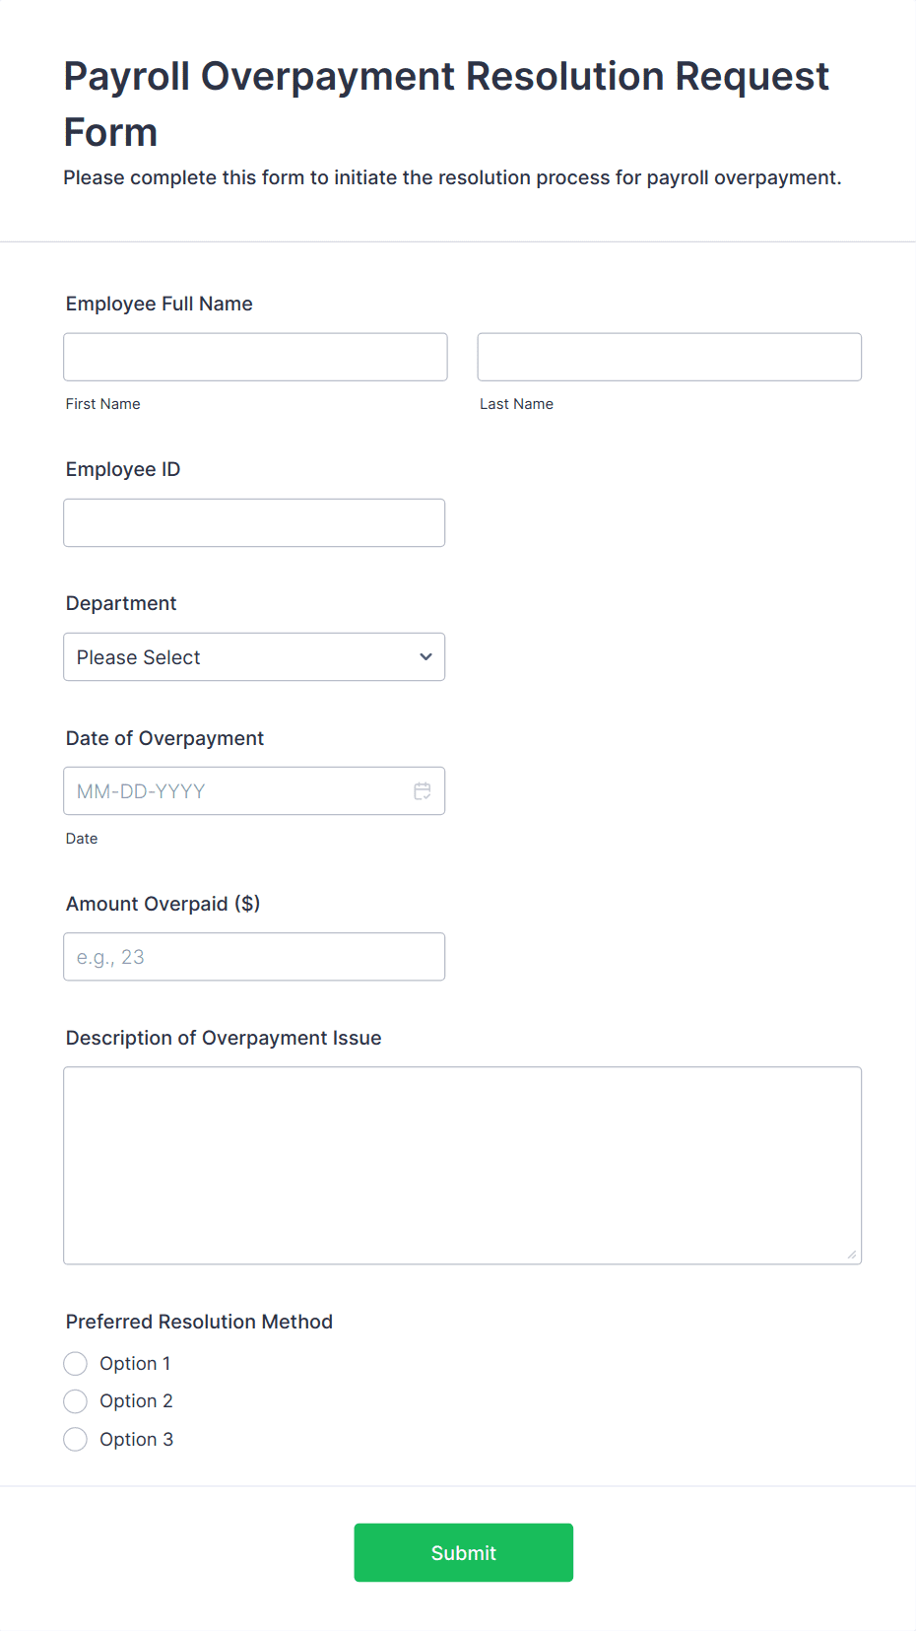Click inside the Description of Overpayment textarea
This screenshot has width=916, height=1631.
click(463, 1163)
